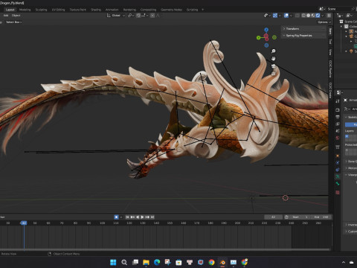Toggle show overlays in viewport header

286,16
